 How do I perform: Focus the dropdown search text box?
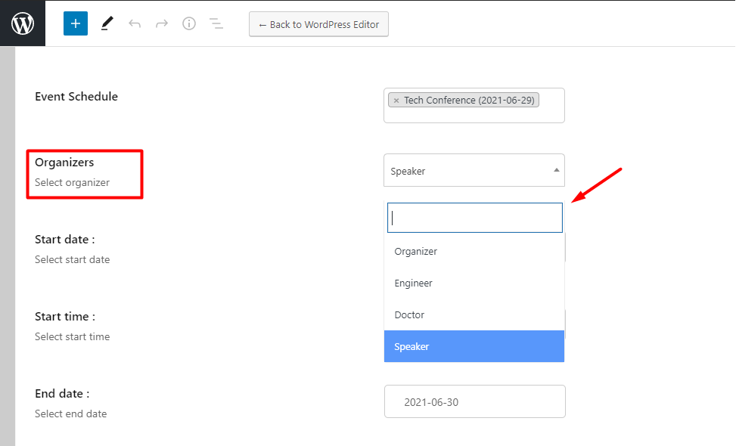coord(474,218)
